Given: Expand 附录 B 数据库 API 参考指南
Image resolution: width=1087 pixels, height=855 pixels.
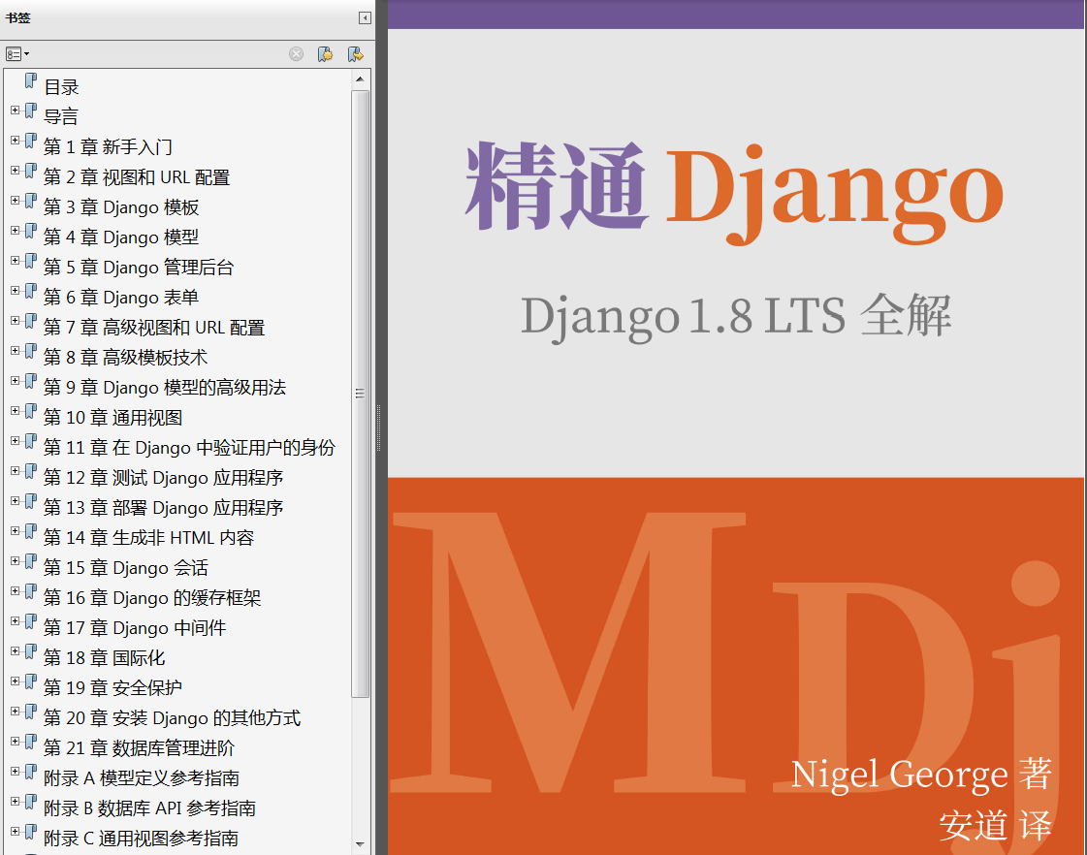Looking at the screenshot, I should coord(16,801).
